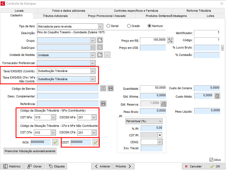The image size is (226, 171).
Task: Click the three-dot button beside % Lucro Bruto
Action: click(x=222, y=48)
